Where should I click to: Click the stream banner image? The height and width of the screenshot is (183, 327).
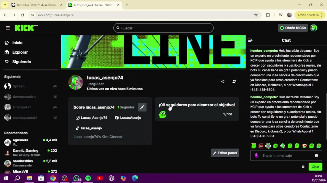153,52
